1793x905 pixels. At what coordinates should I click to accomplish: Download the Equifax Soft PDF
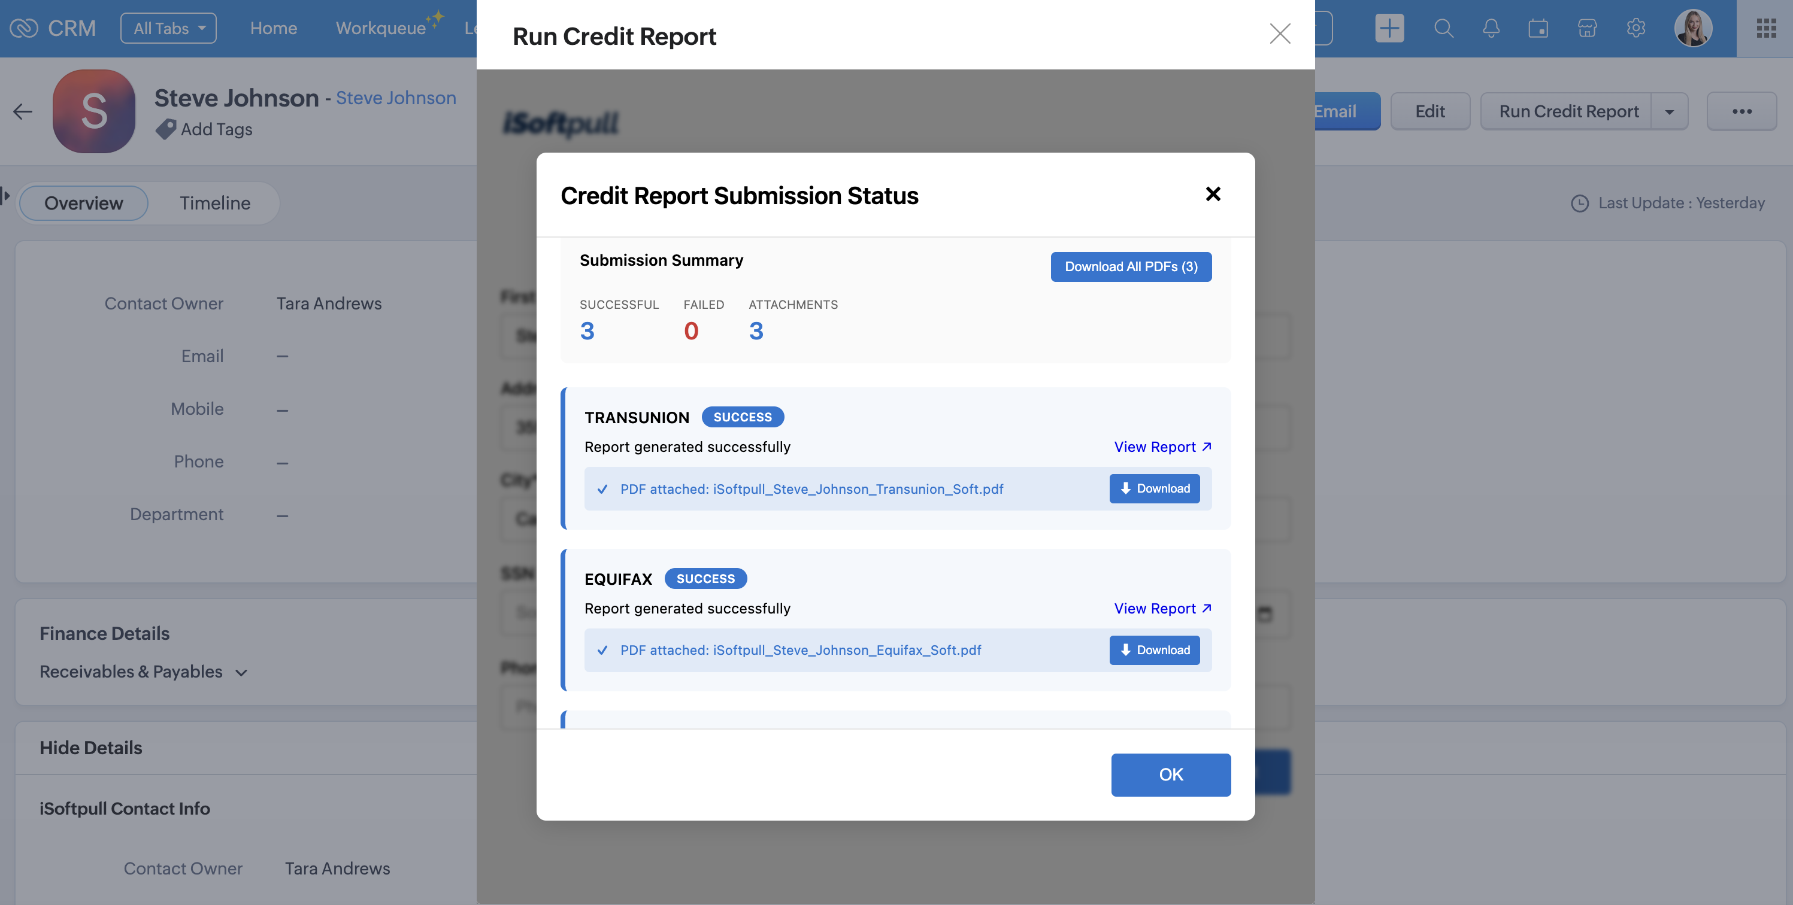[1155, 651]
